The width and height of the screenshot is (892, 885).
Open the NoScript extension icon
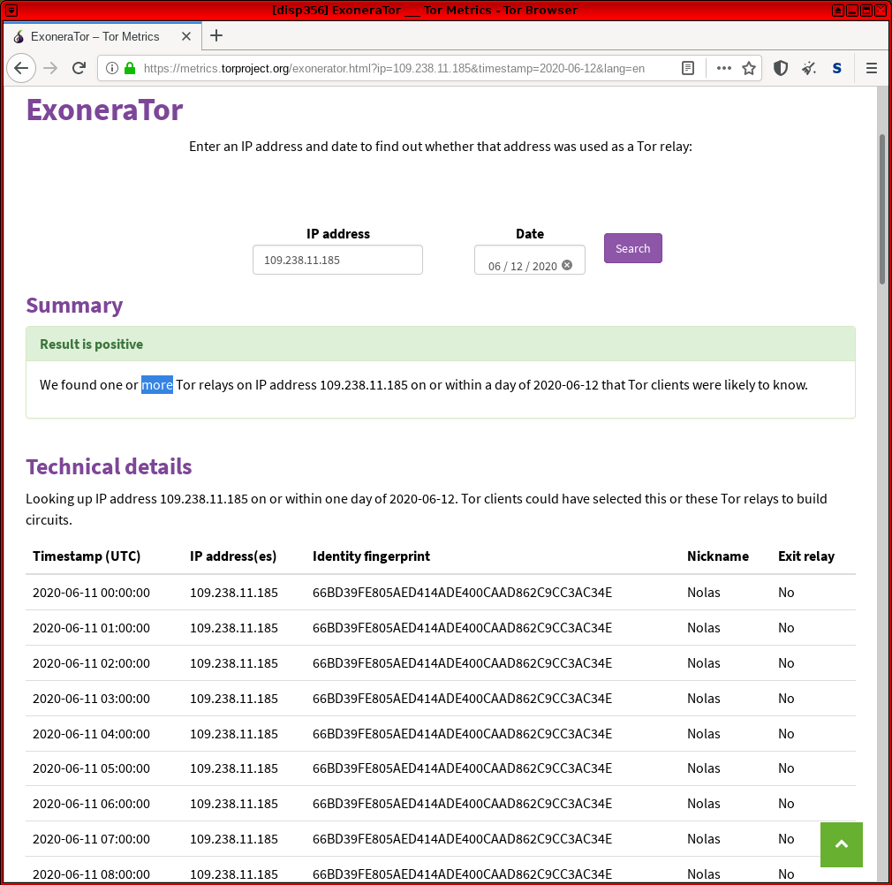click(836, 68)
